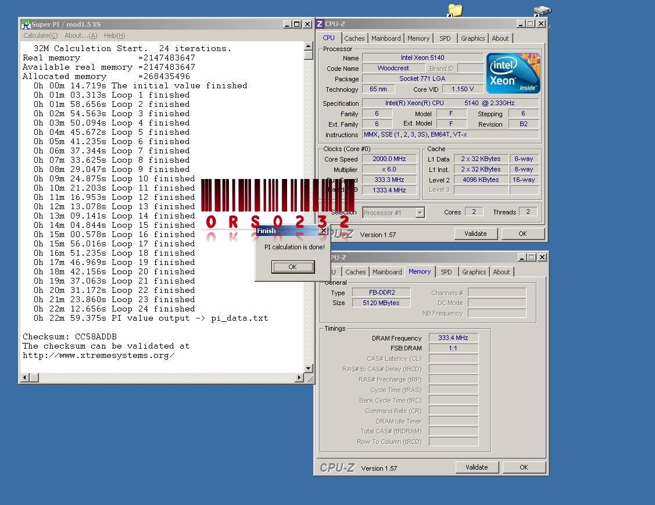Click the CPU-Z Z logo icon in title bar
Viewport: 655px width, 505px height.
pyautogui.click(x=320, y=24)
